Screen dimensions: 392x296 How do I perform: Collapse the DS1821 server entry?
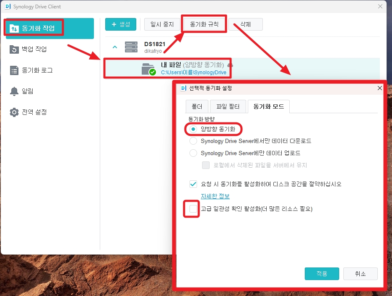point(114,47)
